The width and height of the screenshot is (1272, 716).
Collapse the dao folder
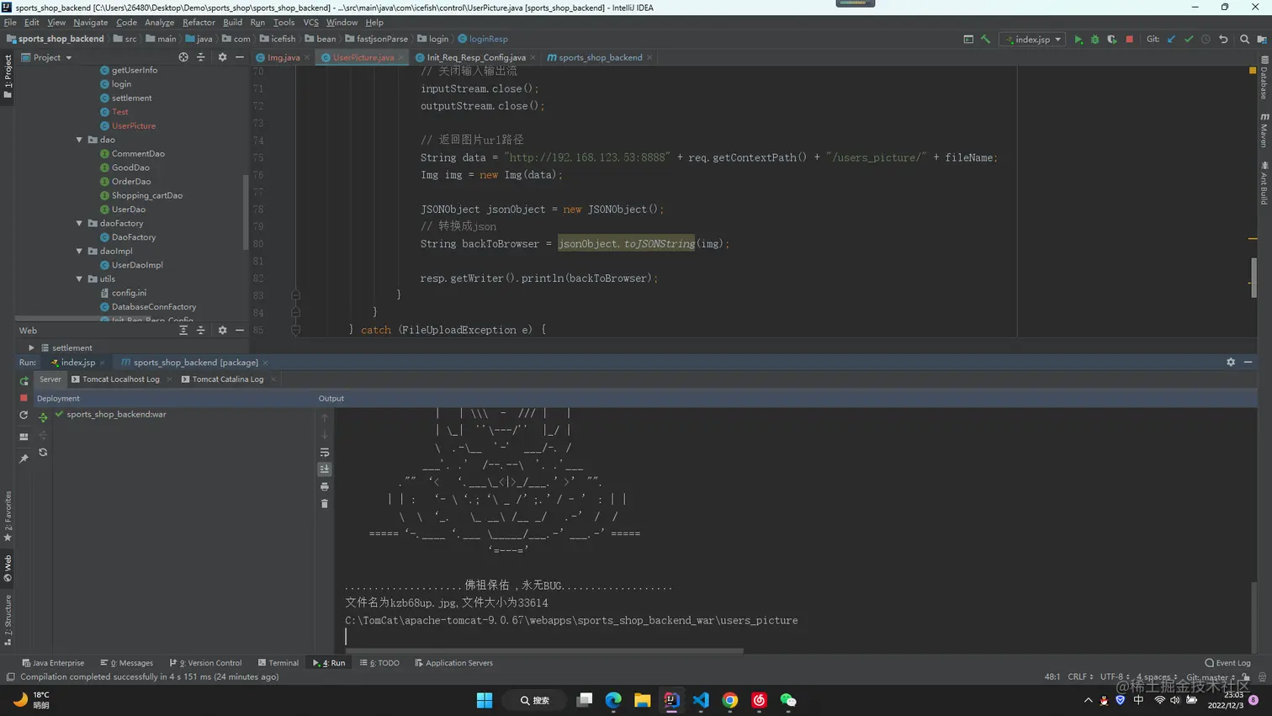pyautogui.click(x=80, y=140)
